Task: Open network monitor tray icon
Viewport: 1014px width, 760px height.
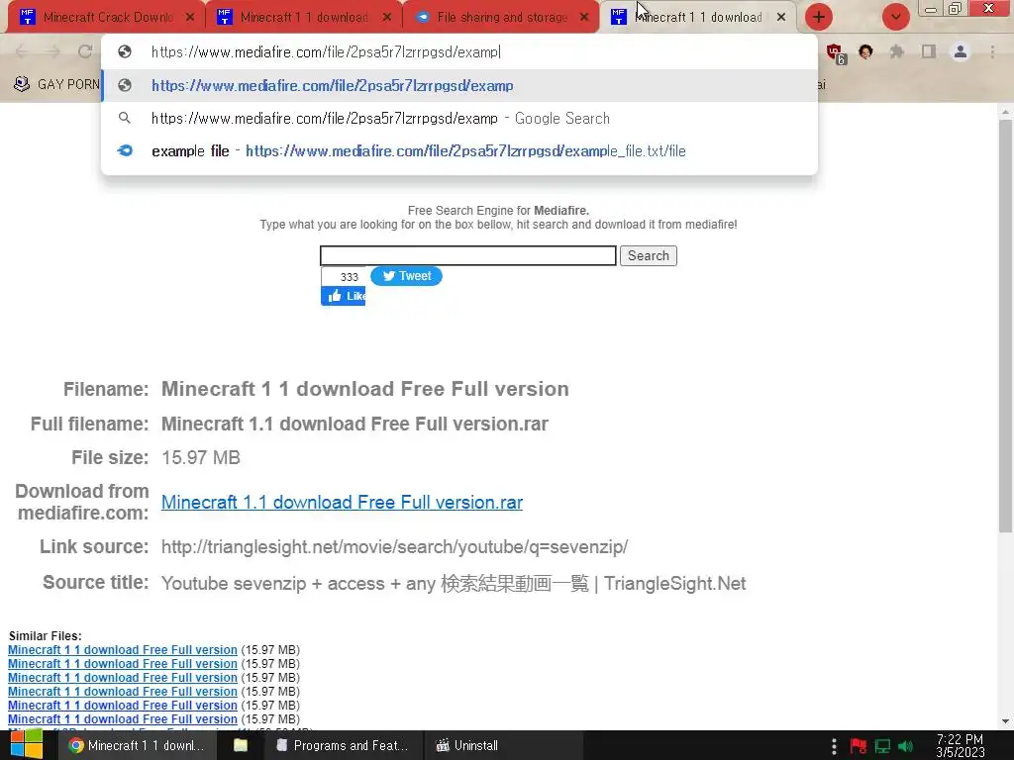Action: [882, 746]
